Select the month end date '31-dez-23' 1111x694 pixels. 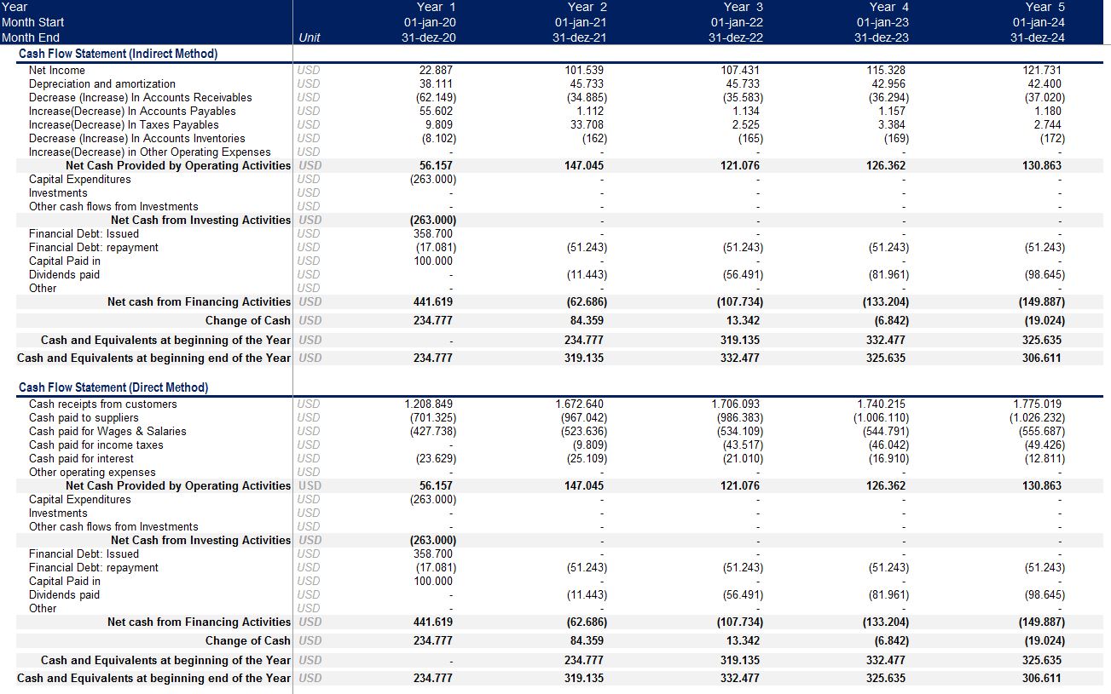coord(882,37)
